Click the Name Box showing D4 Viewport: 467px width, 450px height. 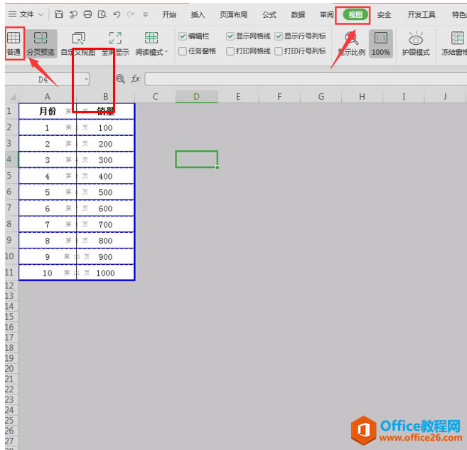pyautogui.click(x=44, y=79)
